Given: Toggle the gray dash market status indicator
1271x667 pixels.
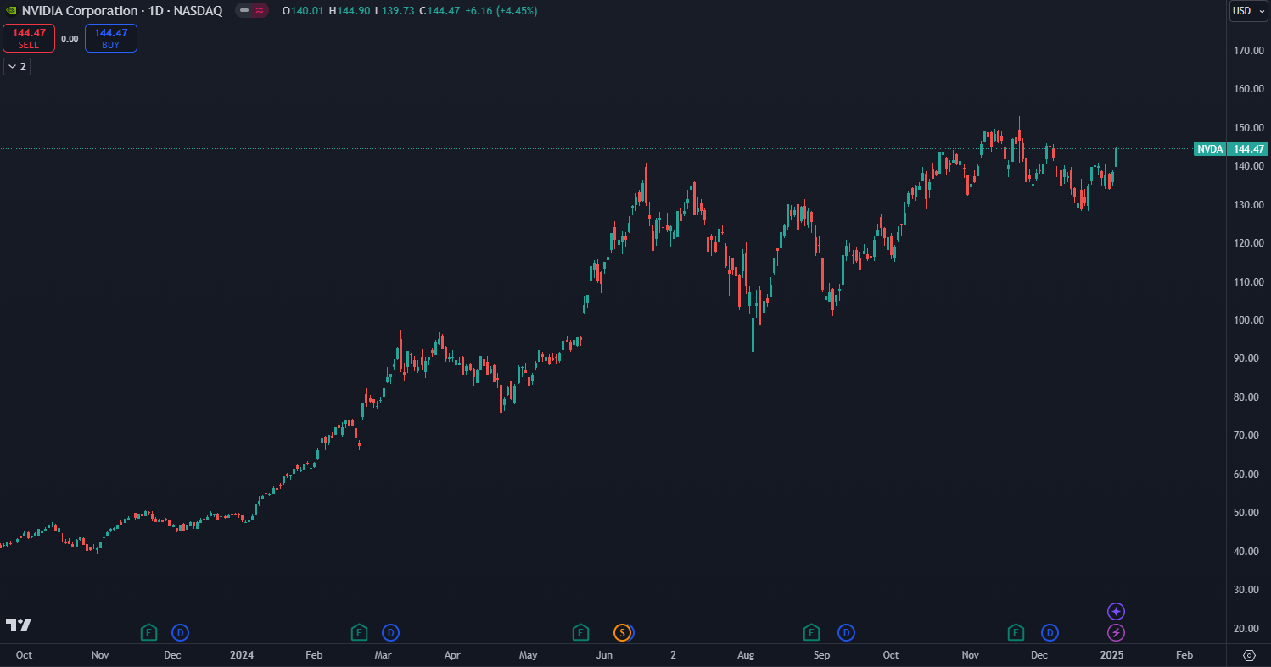Looking at the screenshot, I should tap(244, 11).
